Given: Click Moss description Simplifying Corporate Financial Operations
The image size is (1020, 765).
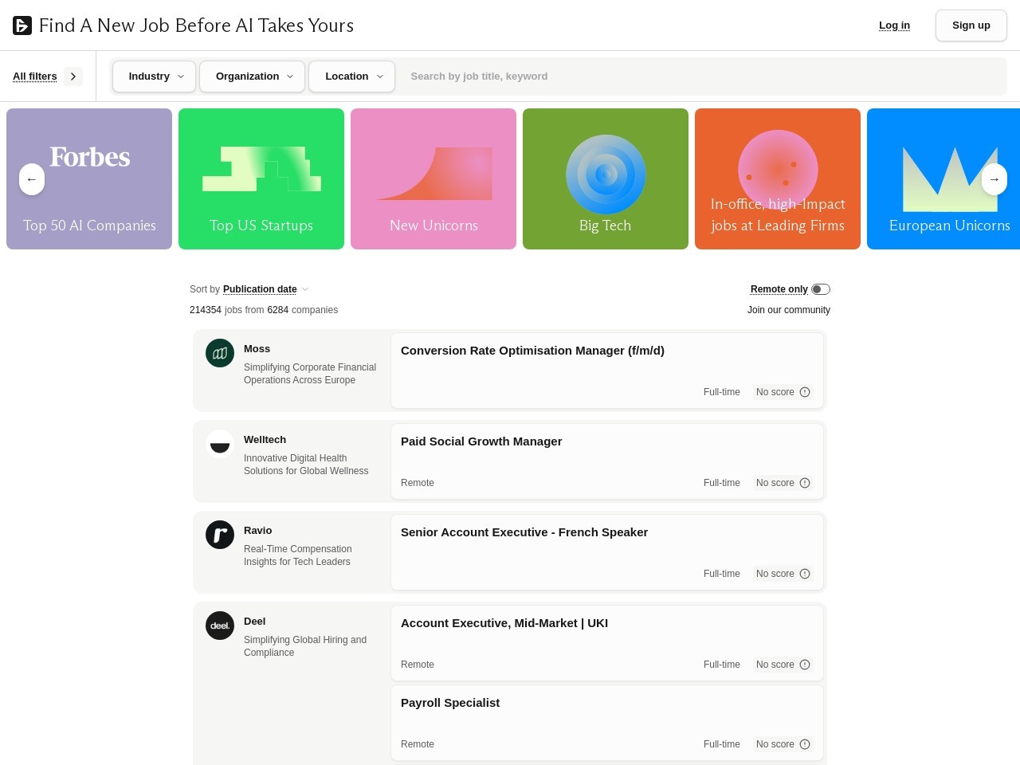Looking at the screenshot, I should (310, 374).
